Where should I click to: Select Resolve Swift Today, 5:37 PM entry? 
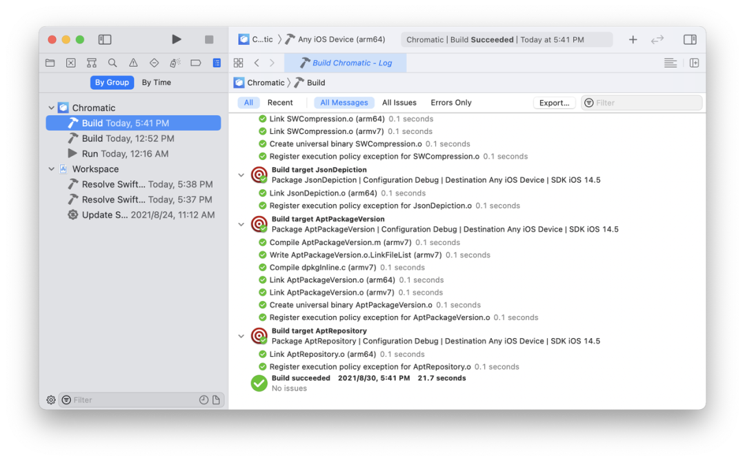click(x=133, y=199)
